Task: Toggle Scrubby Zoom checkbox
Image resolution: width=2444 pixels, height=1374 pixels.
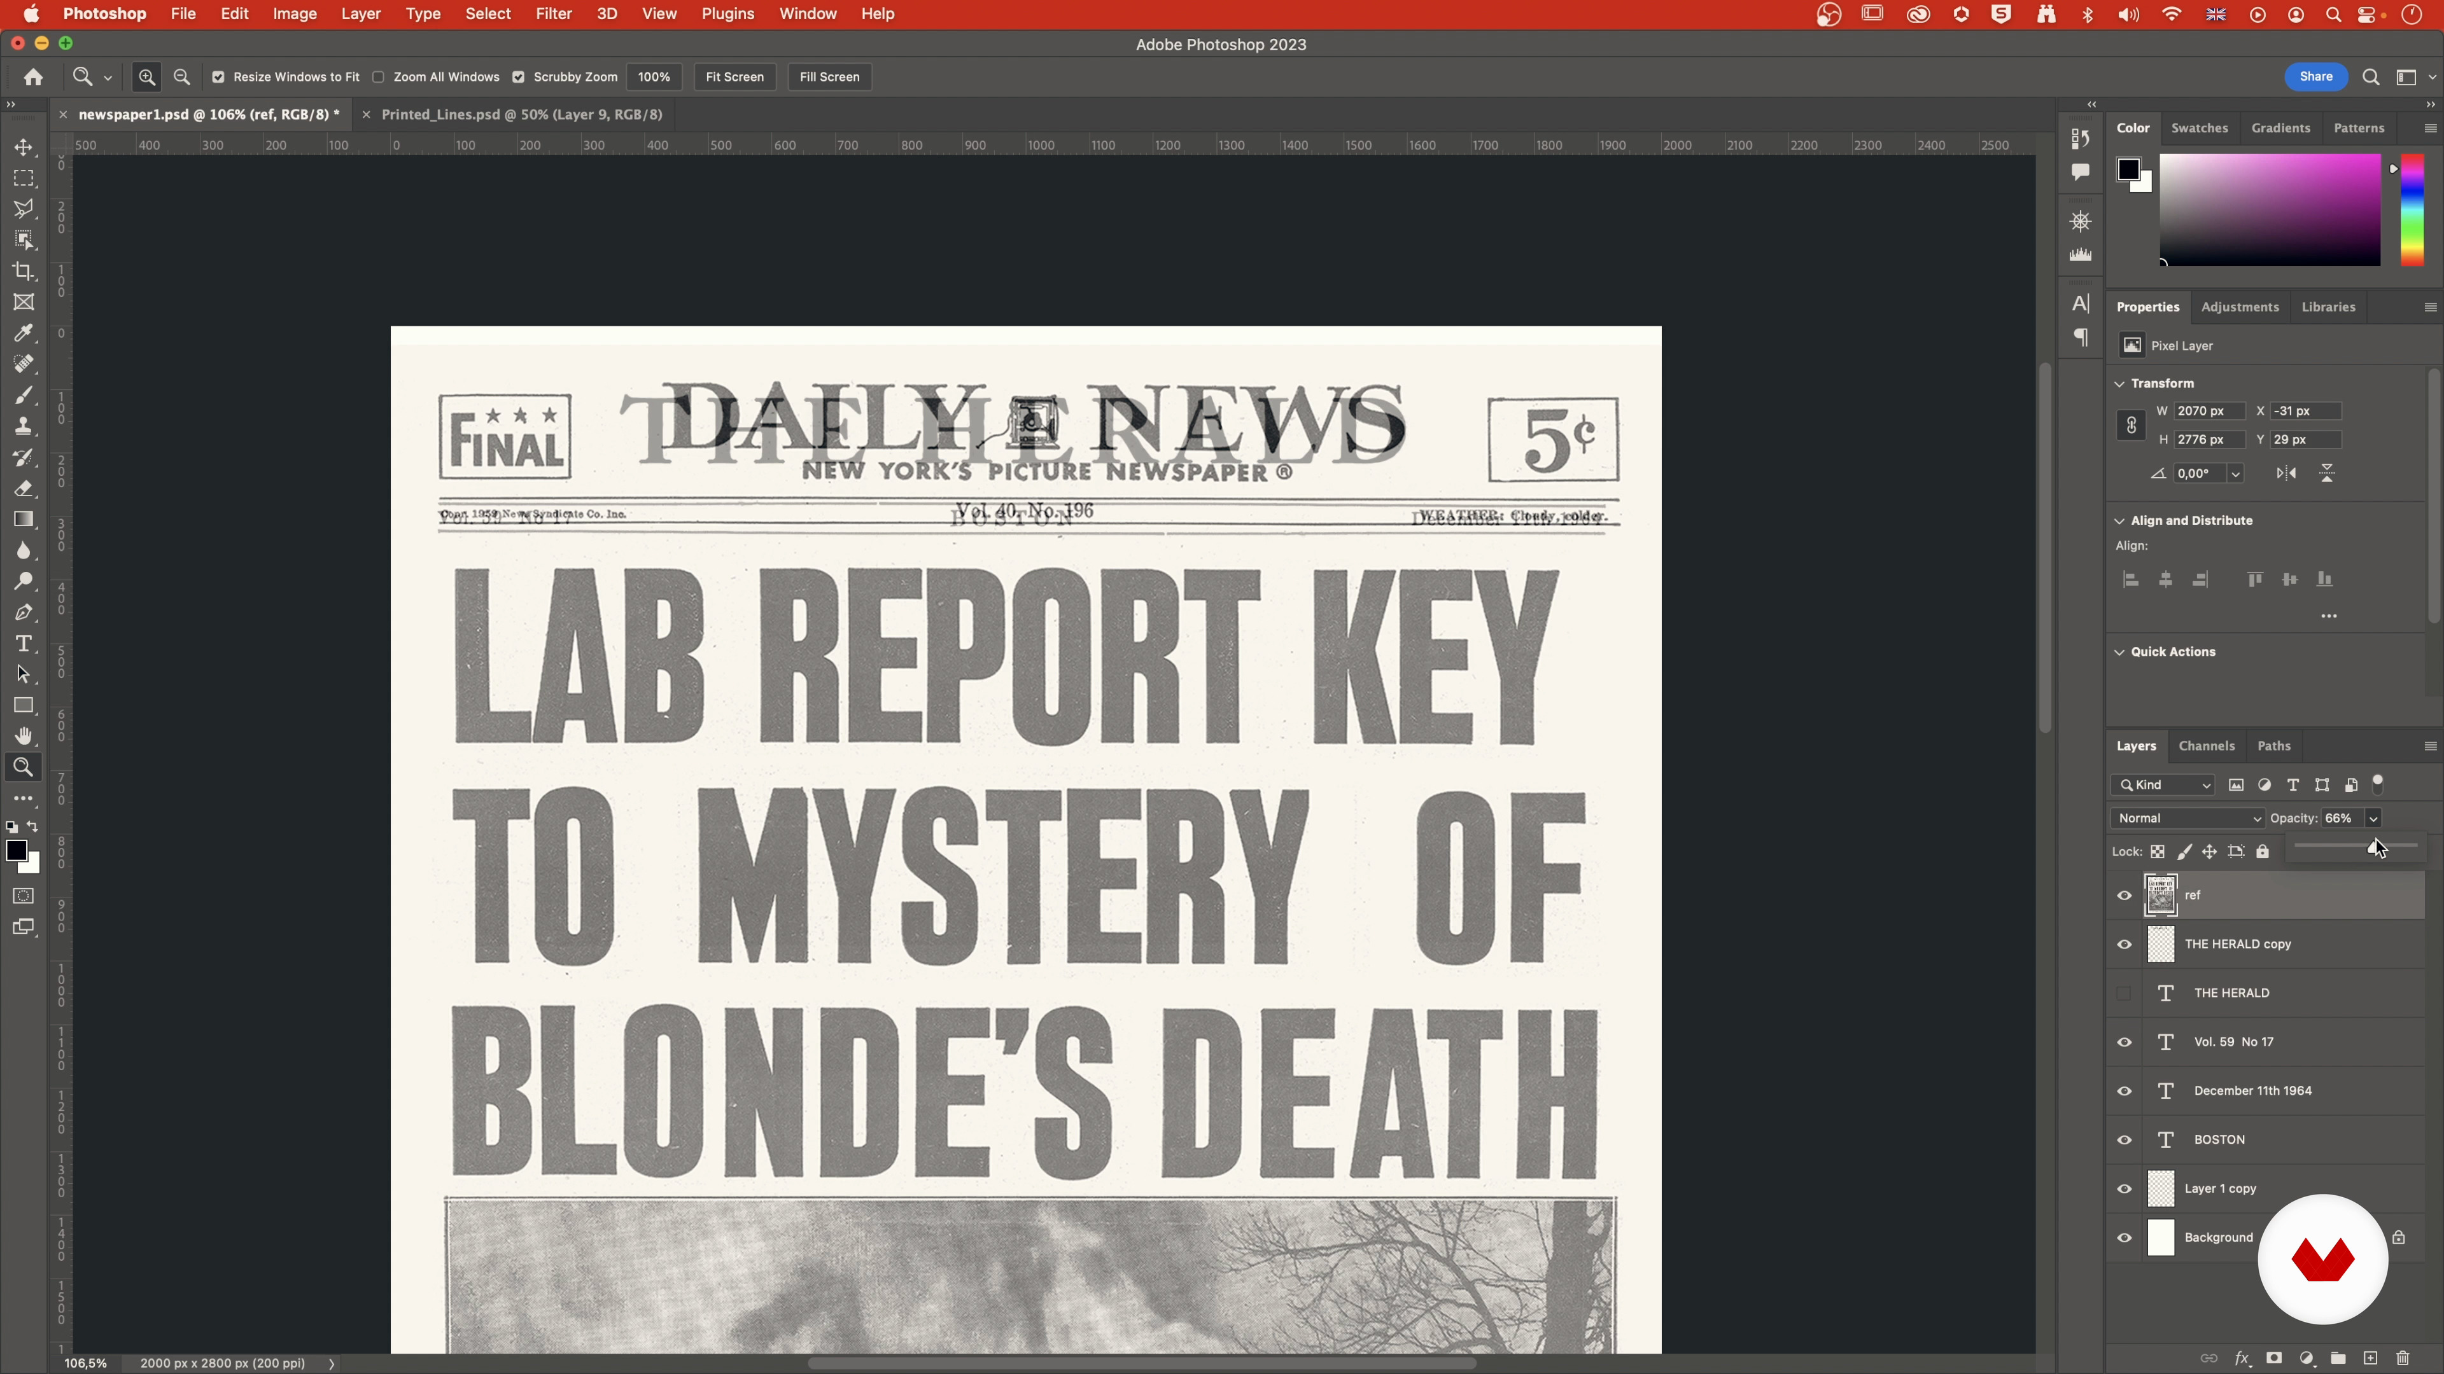Action: [519, 77]
